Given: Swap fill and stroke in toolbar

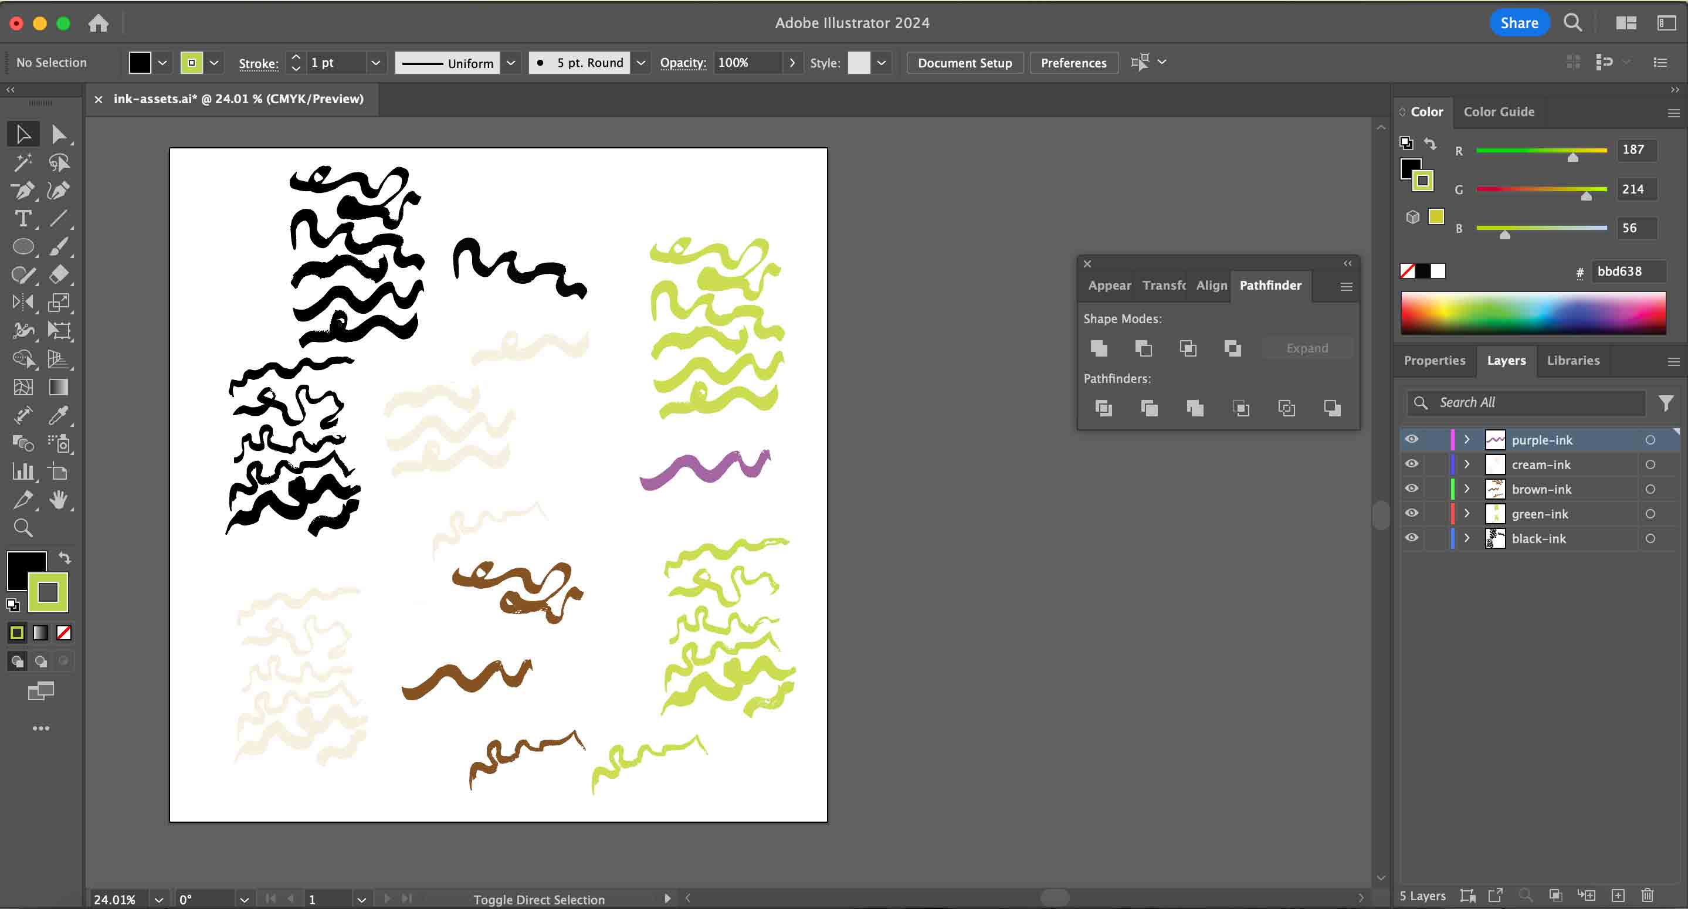Looking at the screenshot, I should [x=64, y=558].
